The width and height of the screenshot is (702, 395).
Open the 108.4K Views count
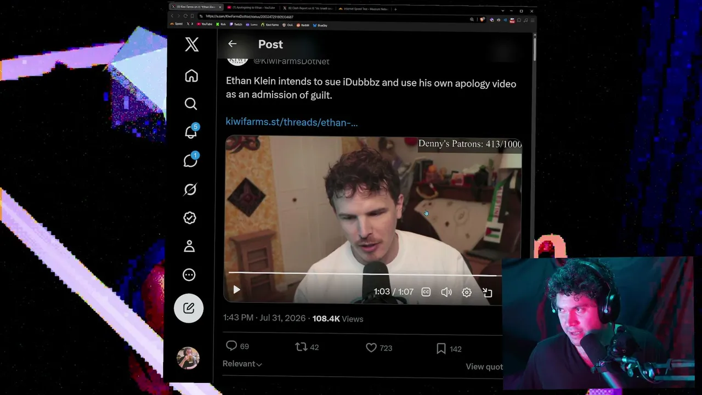click(x=338, y=319)
